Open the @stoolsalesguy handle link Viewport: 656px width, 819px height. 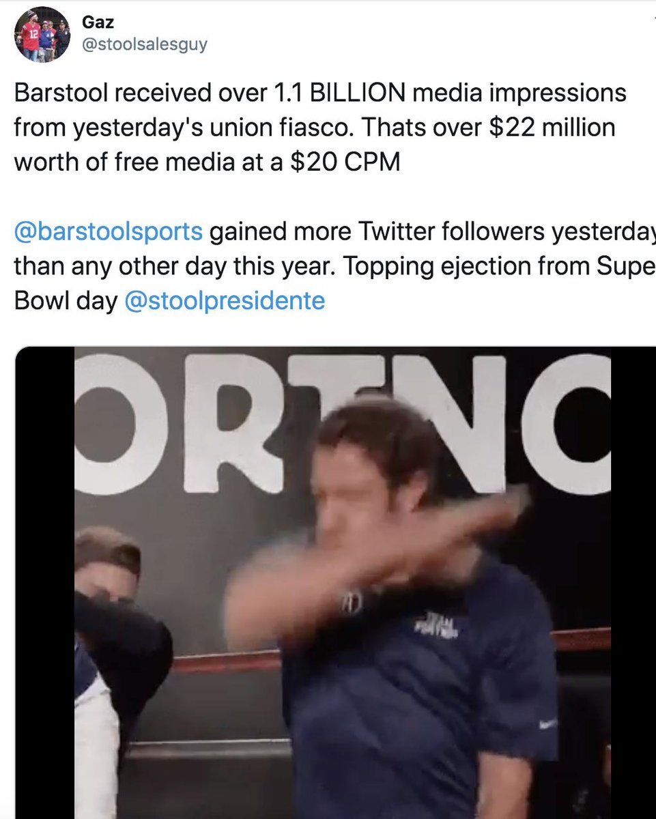tap(144, 45)
